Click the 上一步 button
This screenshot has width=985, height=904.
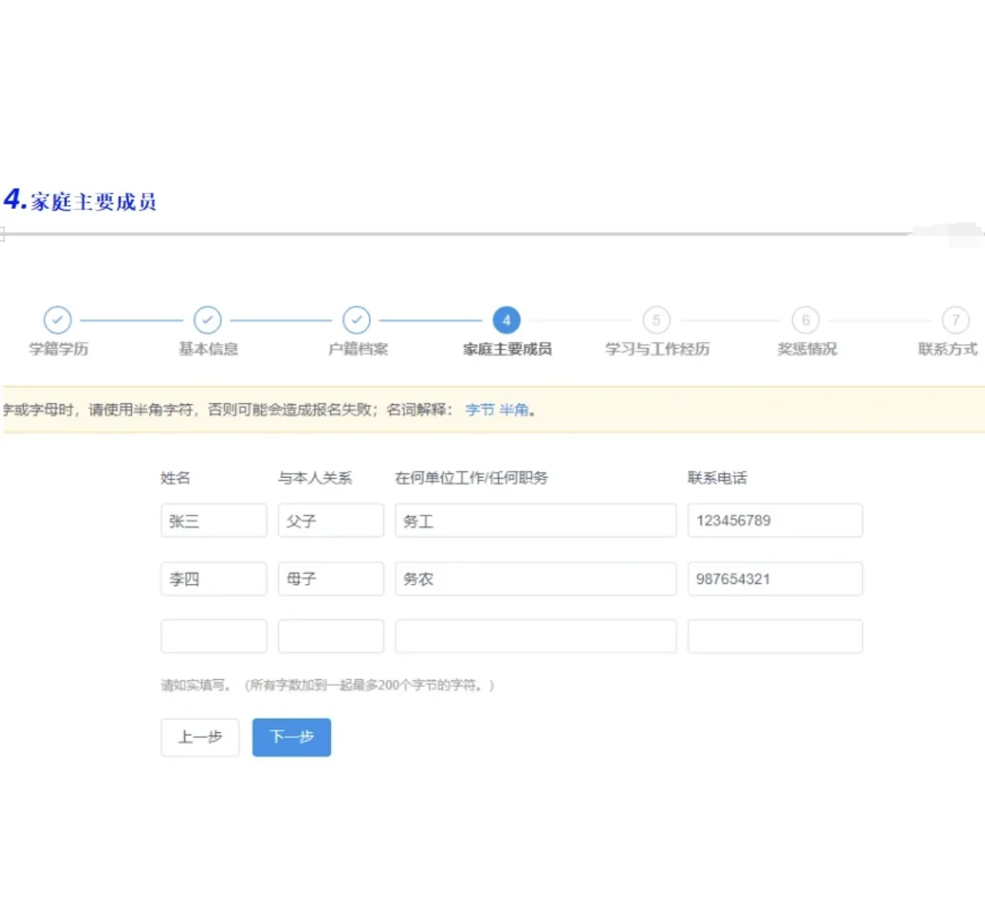click(200, 736)
